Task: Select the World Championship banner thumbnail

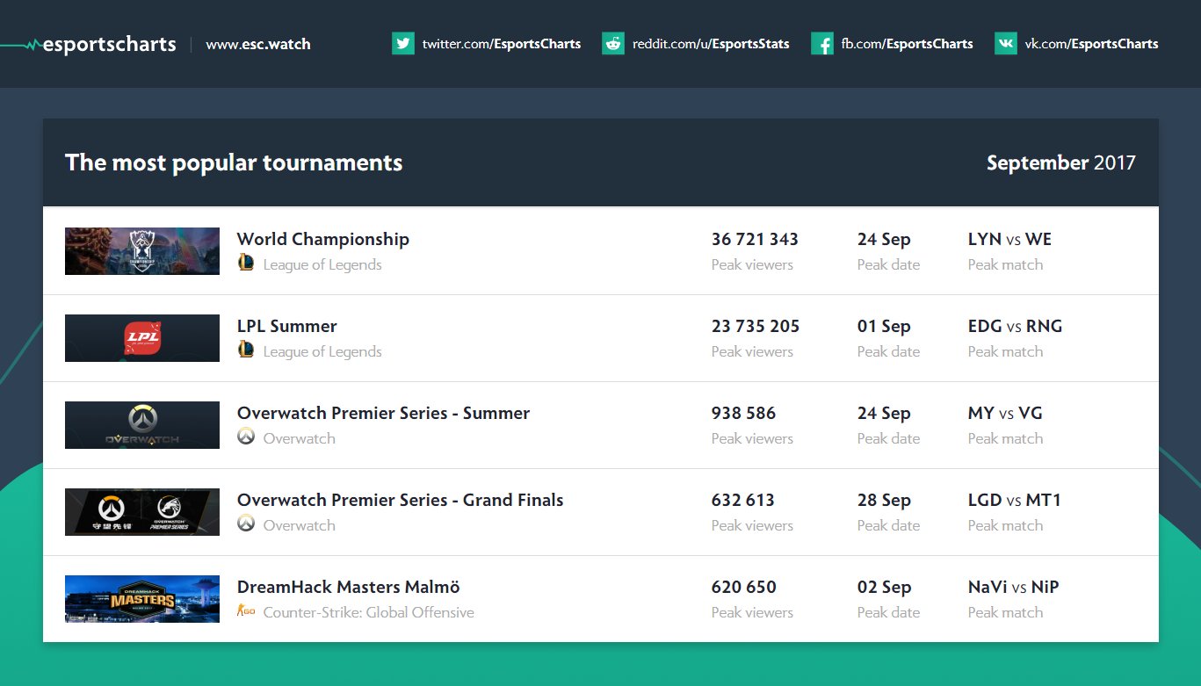Action: 142,251
